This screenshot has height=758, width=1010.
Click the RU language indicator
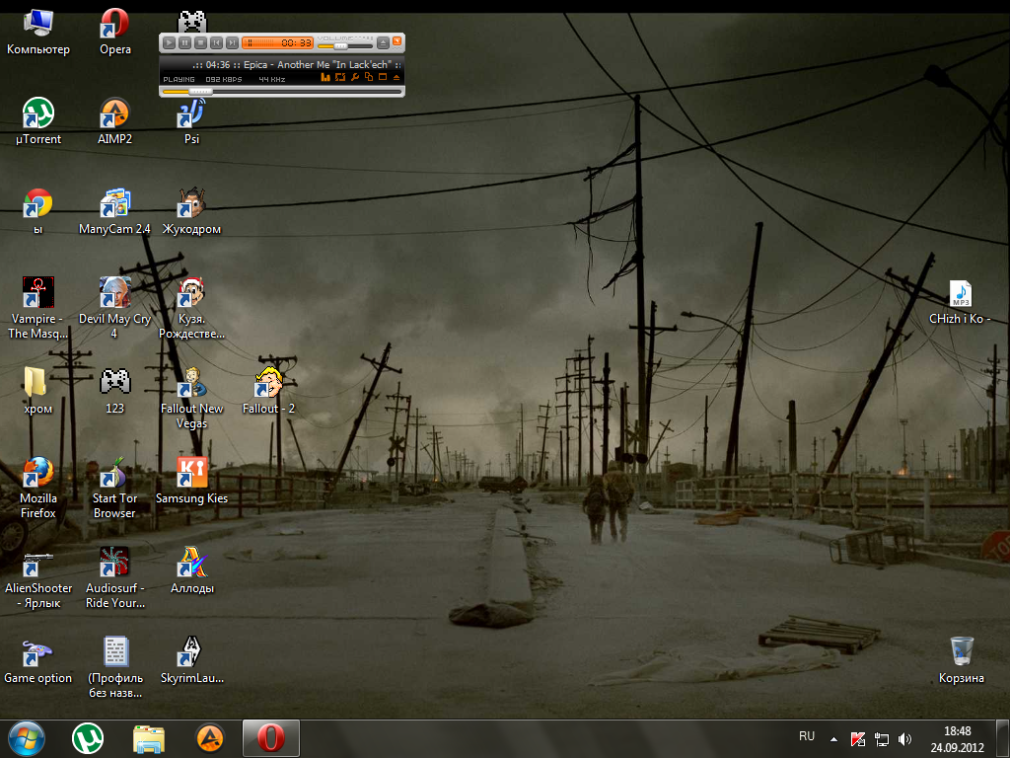[807, 736]
